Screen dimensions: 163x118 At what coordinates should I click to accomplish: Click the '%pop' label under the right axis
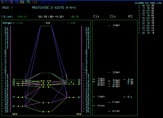click(79, 114)
